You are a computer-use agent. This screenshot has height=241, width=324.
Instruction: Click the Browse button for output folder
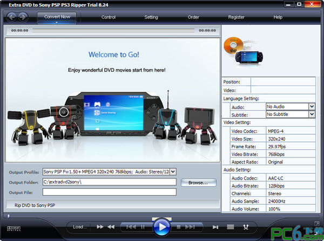click(x=198, y=183)
